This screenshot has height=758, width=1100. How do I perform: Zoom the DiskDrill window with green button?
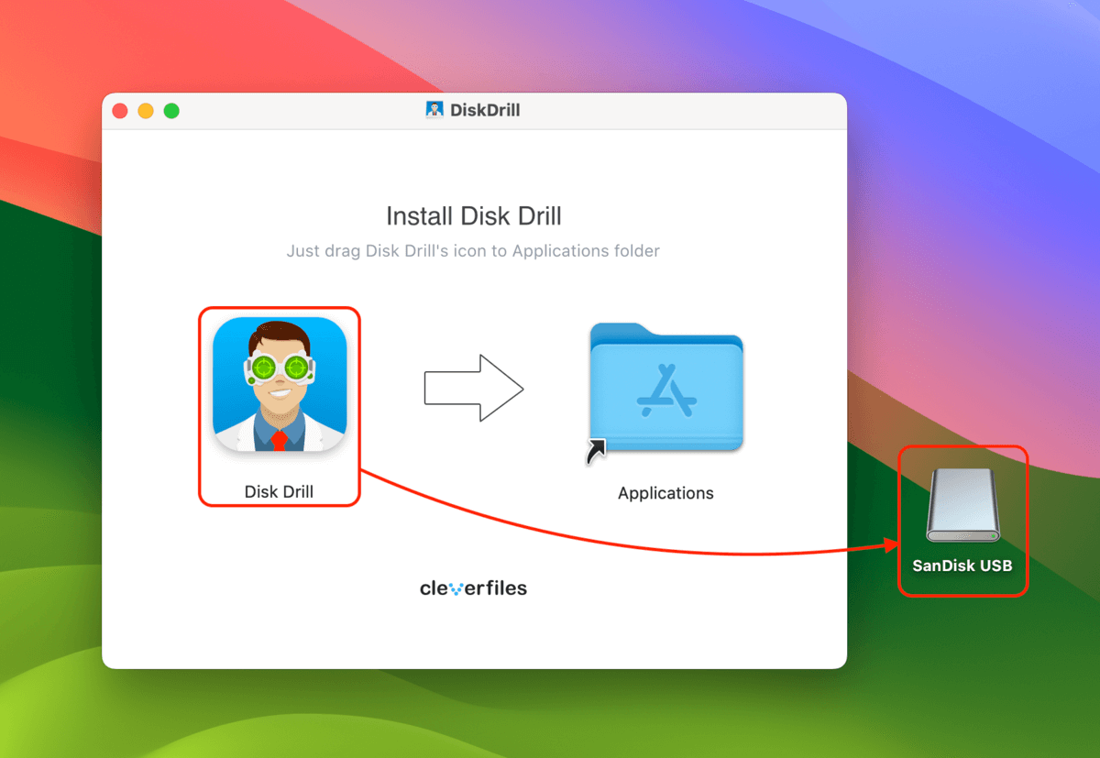tap(171, 111)
